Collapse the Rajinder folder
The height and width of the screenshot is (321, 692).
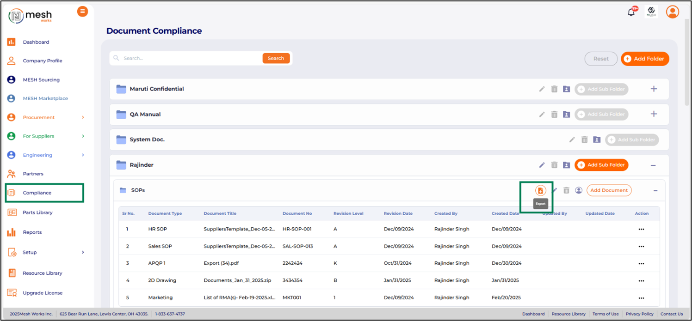(x=653, y=165)
